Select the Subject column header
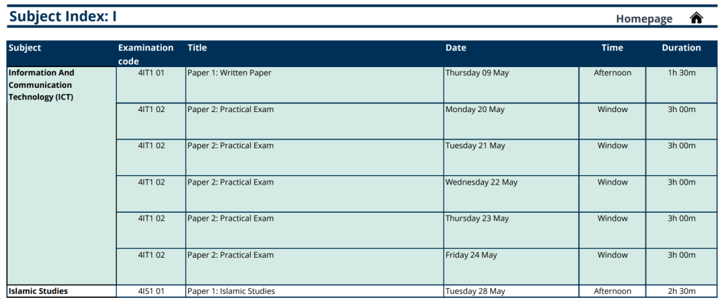The image size is (726, 304). [x=25, y=48]
